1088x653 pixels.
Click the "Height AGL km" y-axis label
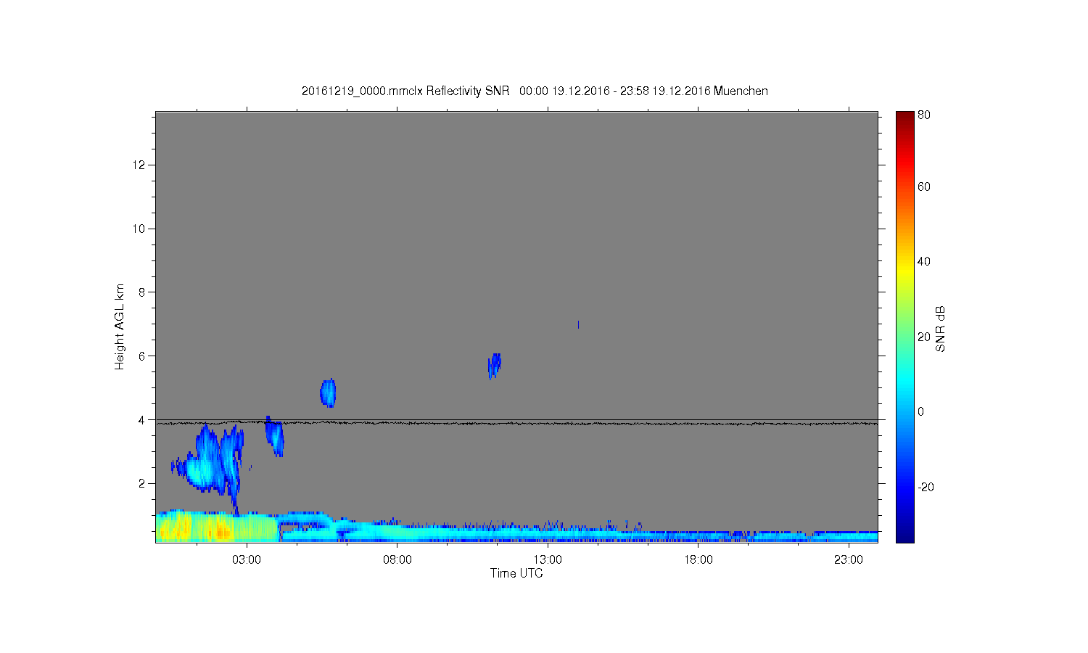120,326
